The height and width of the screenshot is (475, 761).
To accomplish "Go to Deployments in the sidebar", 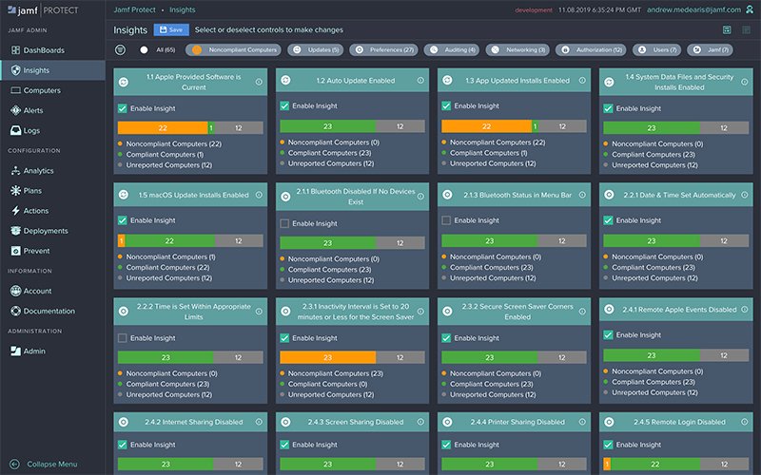I will coord(45,231).
